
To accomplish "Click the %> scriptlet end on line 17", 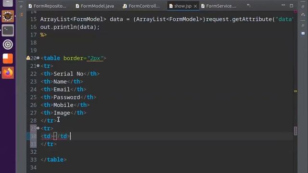I will coord(43,35).
